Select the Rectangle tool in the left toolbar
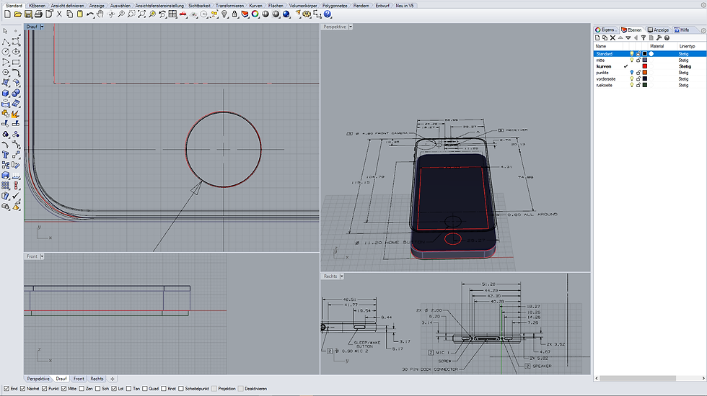The image size is (707, 396). [16, 62]
